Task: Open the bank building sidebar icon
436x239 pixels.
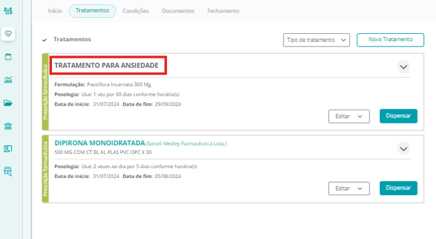Action: tap(8, 126)
